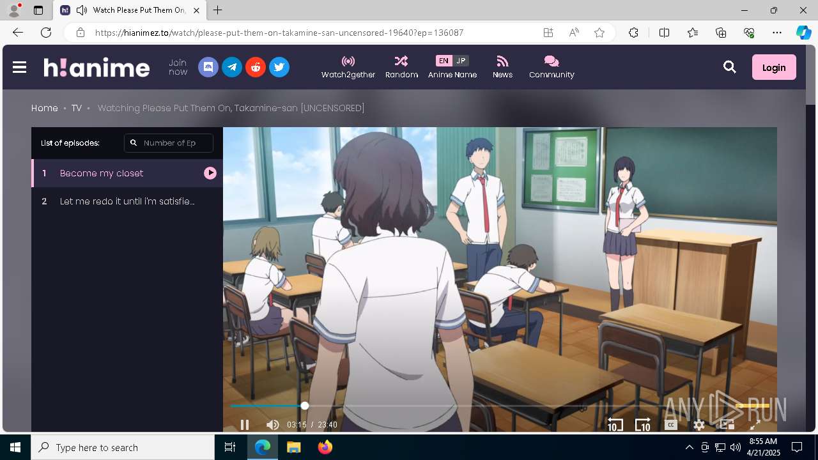Open the Discord join link

pyautogui.click(x=208, y=67)
